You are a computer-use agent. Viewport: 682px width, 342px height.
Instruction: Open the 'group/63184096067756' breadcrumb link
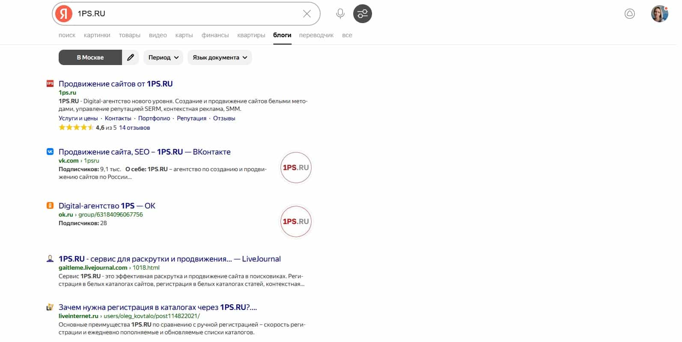tap(110, 214)
